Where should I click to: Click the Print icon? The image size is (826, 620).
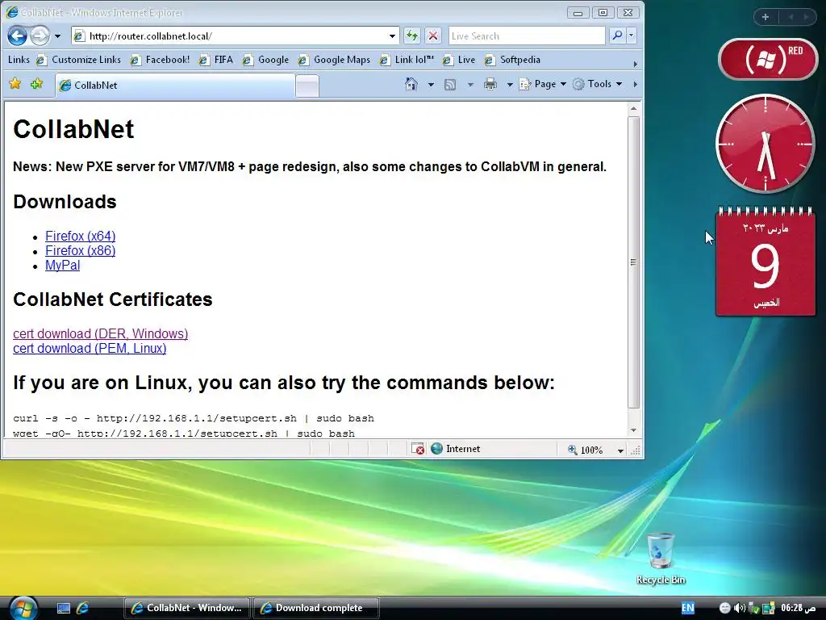point(490,84)
